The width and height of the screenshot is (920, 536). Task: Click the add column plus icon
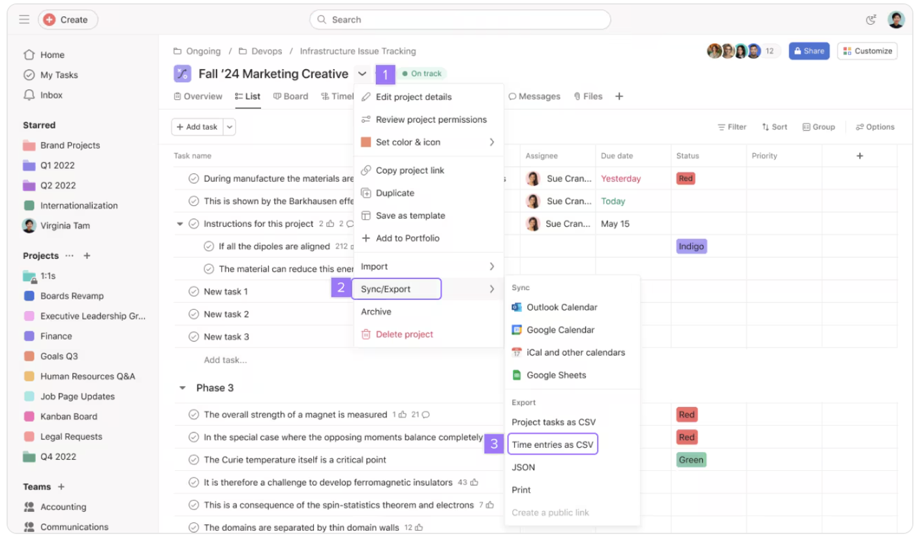coord(859,156)
